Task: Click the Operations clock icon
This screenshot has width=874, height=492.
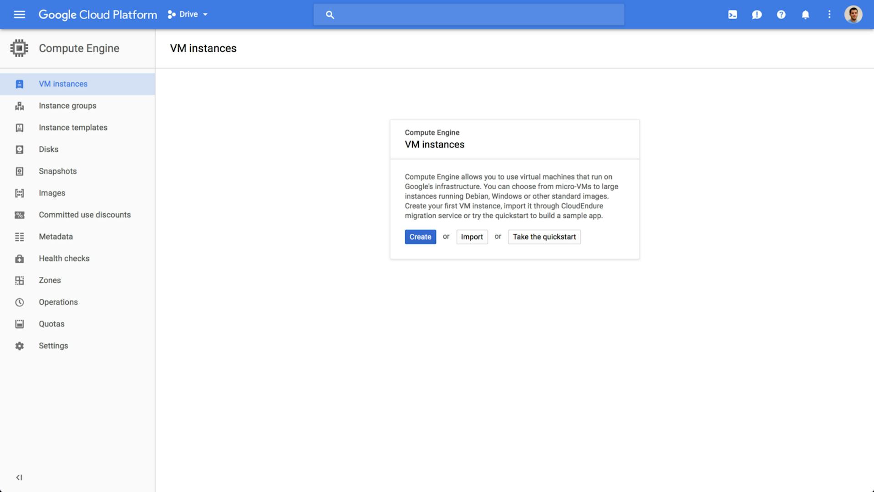Action: point(19,302)
